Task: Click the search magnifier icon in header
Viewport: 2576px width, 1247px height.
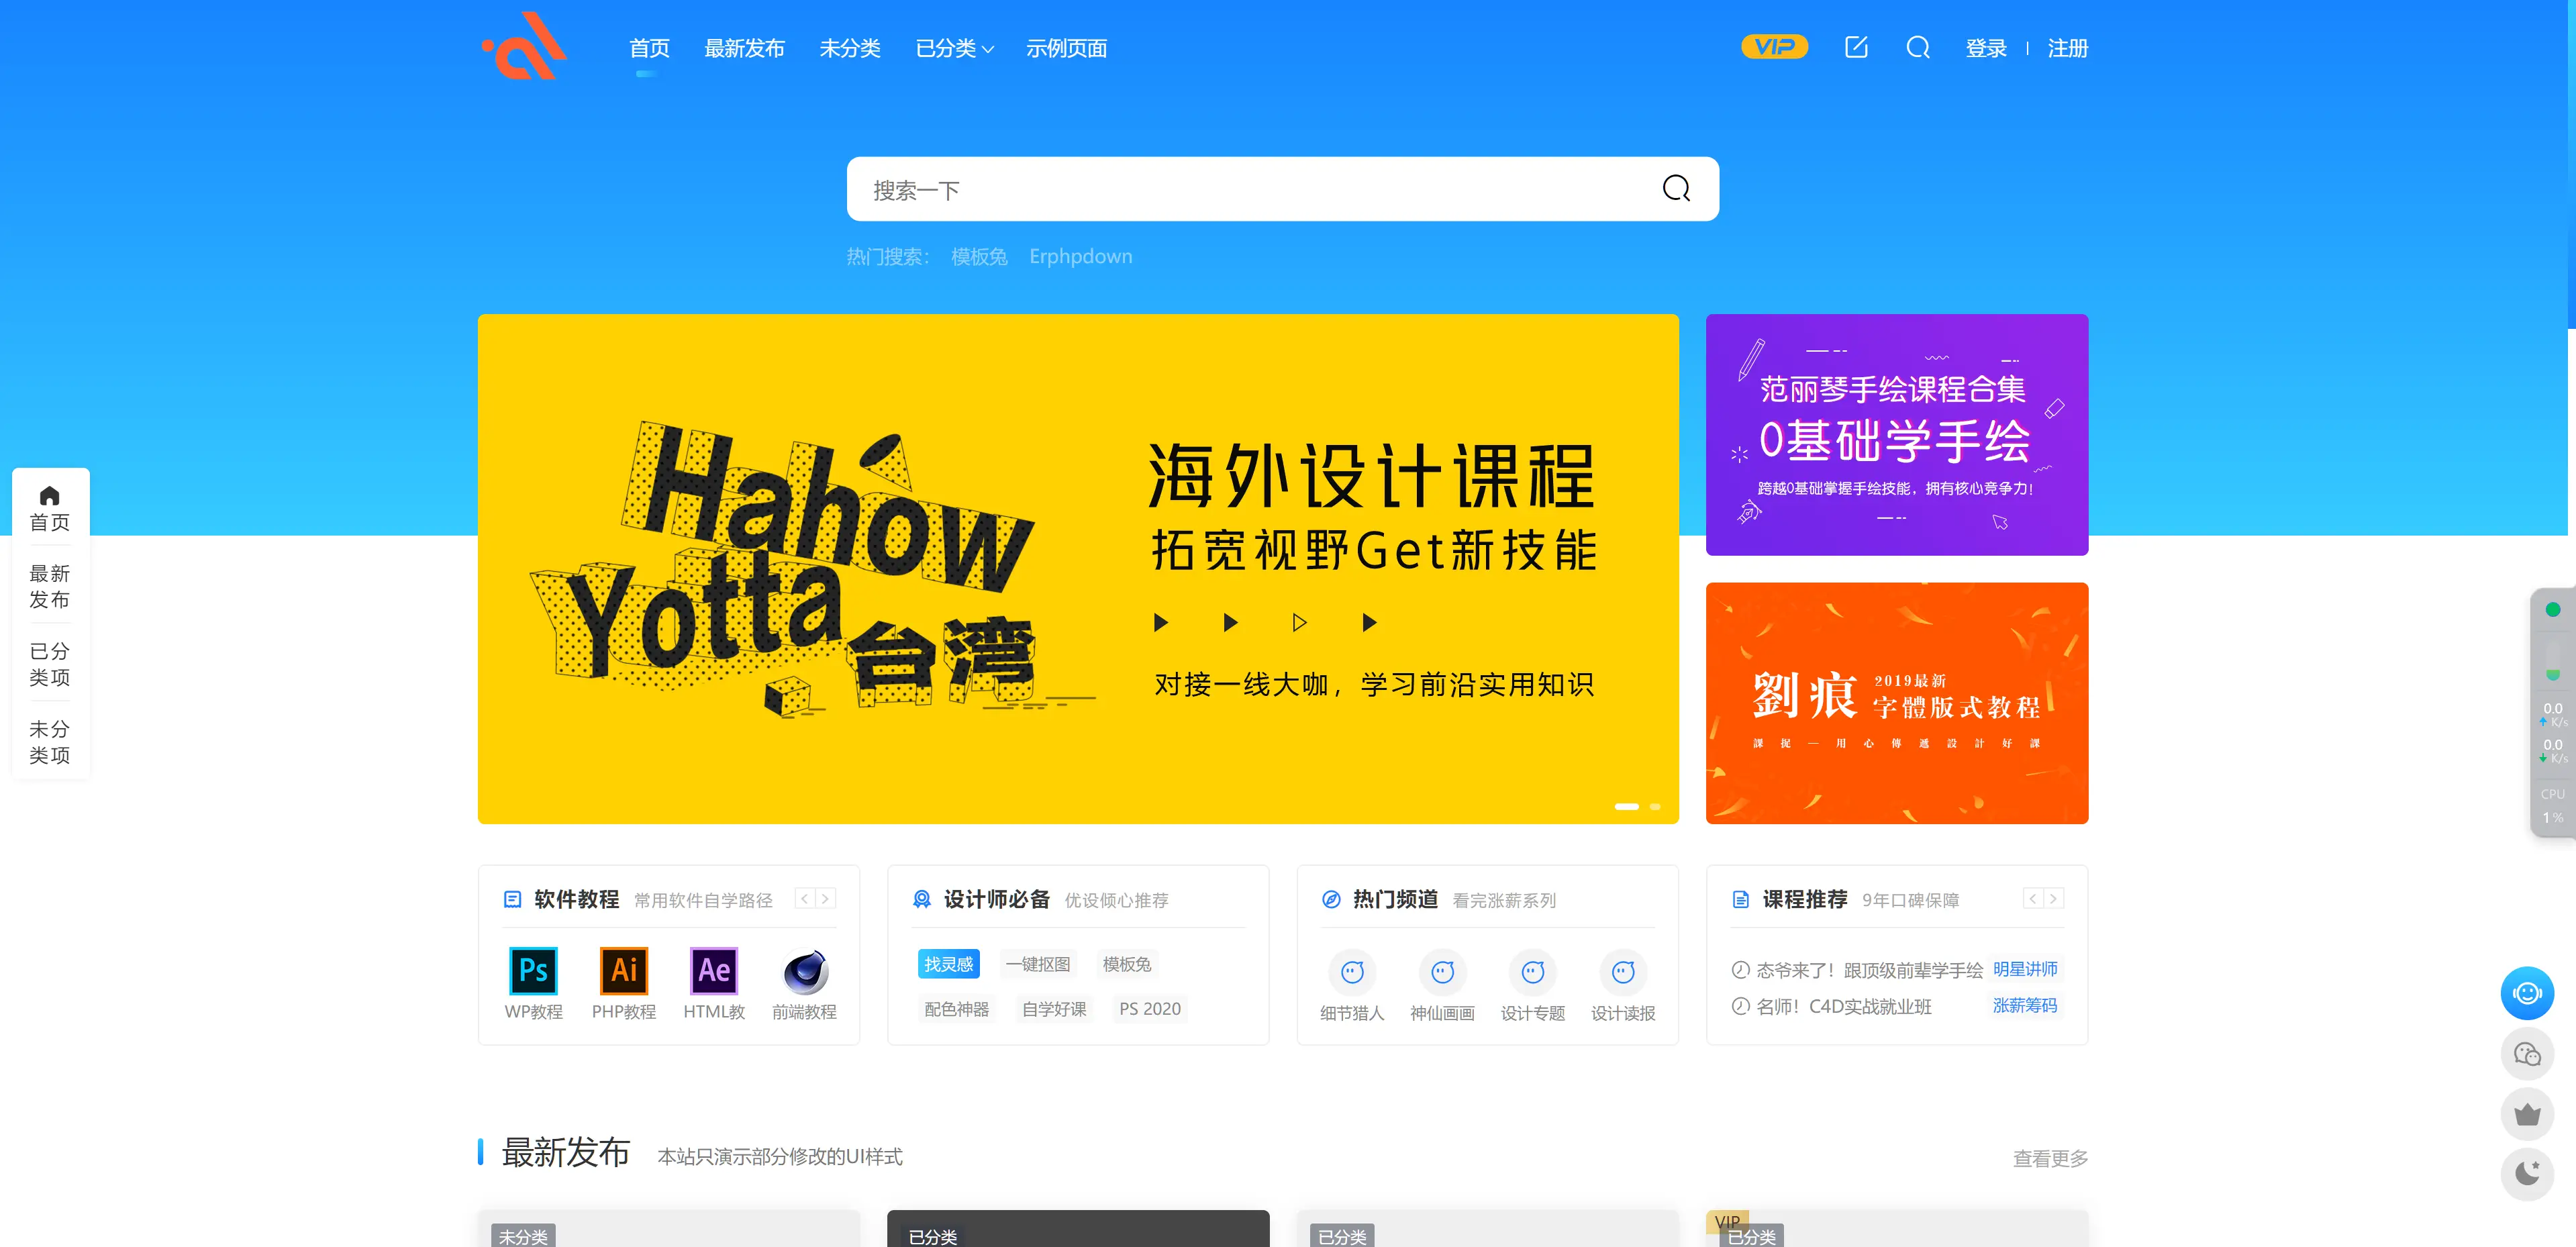Action: click(1918, 48)
